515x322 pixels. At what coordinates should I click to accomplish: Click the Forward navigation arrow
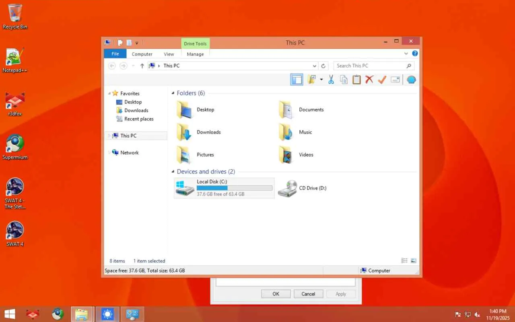point(124,66)
